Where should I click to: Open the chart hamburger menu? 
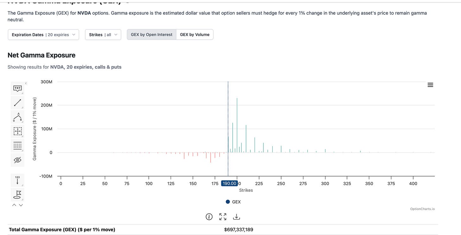(x=430, y=85)
